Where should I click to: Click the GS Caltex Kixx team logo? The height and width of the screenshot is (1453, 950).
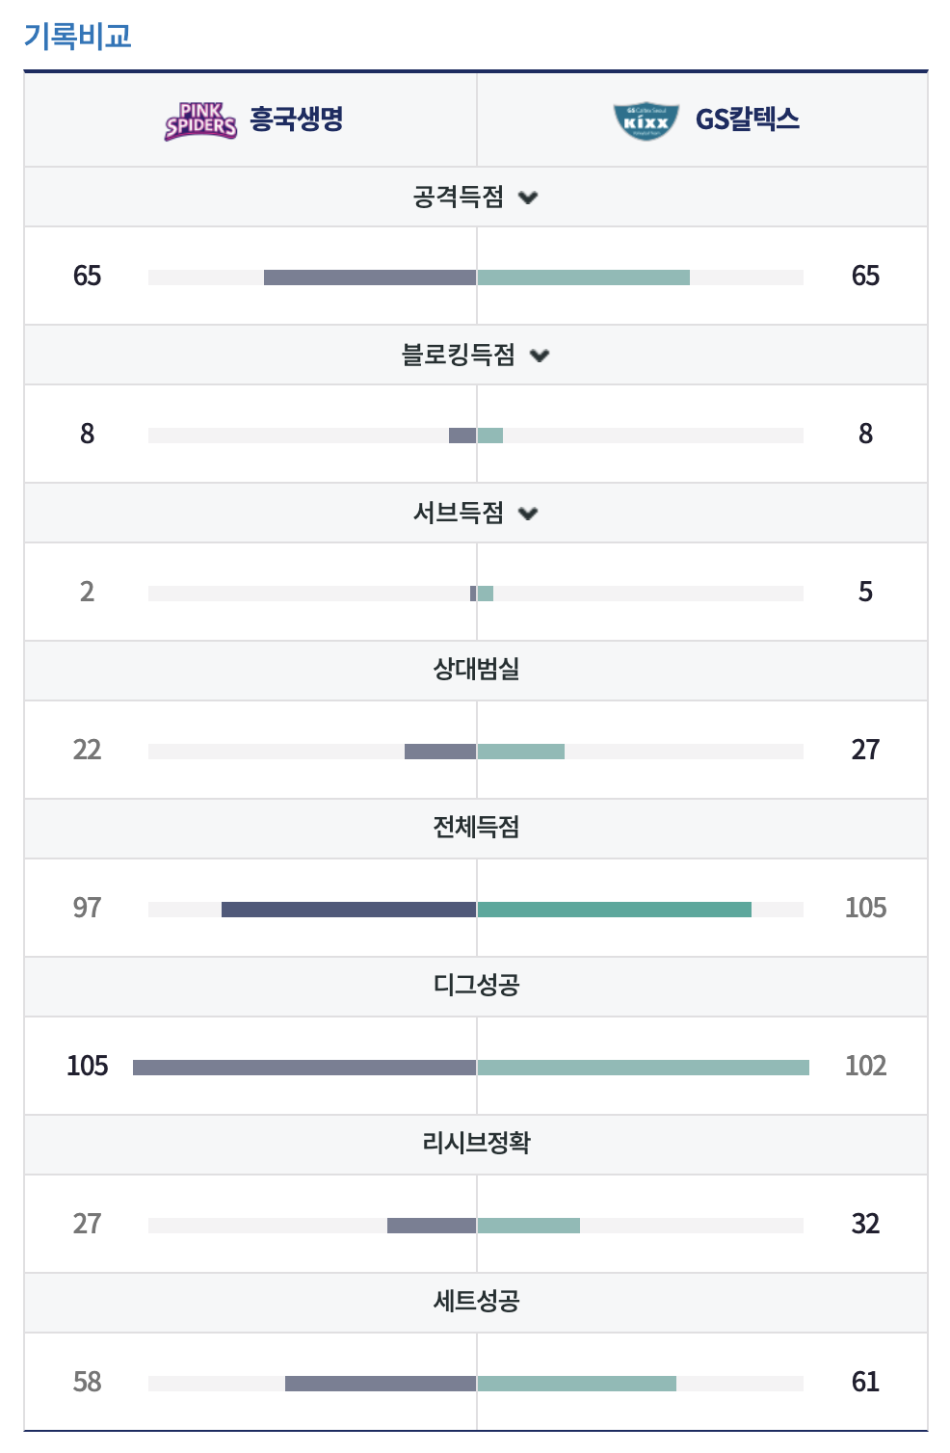pyautogui.click(x=647, y=121)
